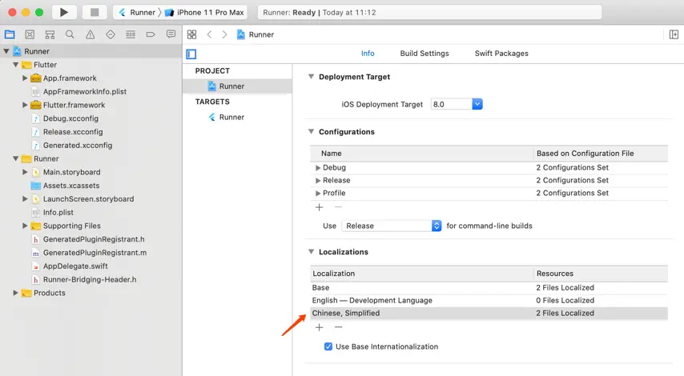
Task: Go forward in editor history
Action: coord(224,34)
